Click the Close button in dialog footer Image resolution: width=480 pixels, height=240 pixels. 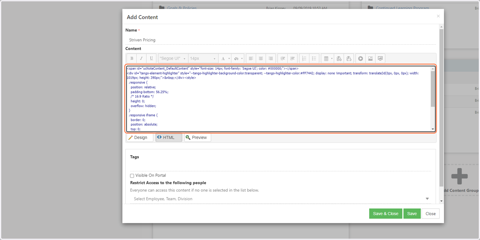430,214
